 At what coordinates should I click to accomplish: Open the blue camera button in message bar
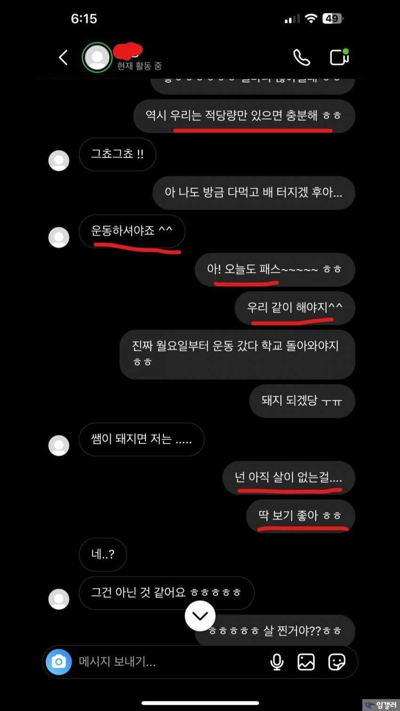59,662
